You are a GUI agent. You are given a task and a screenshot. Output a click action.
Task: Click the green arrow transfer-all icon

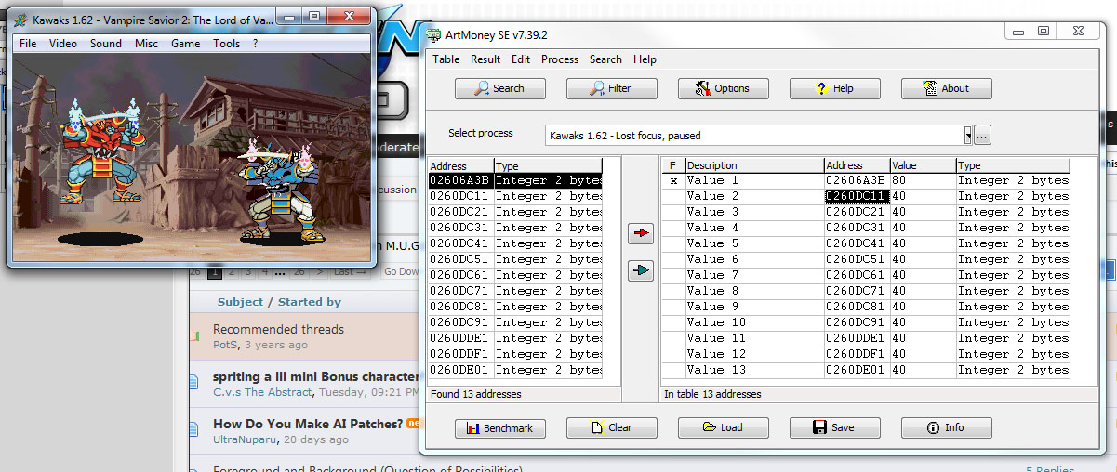(641, 270)
